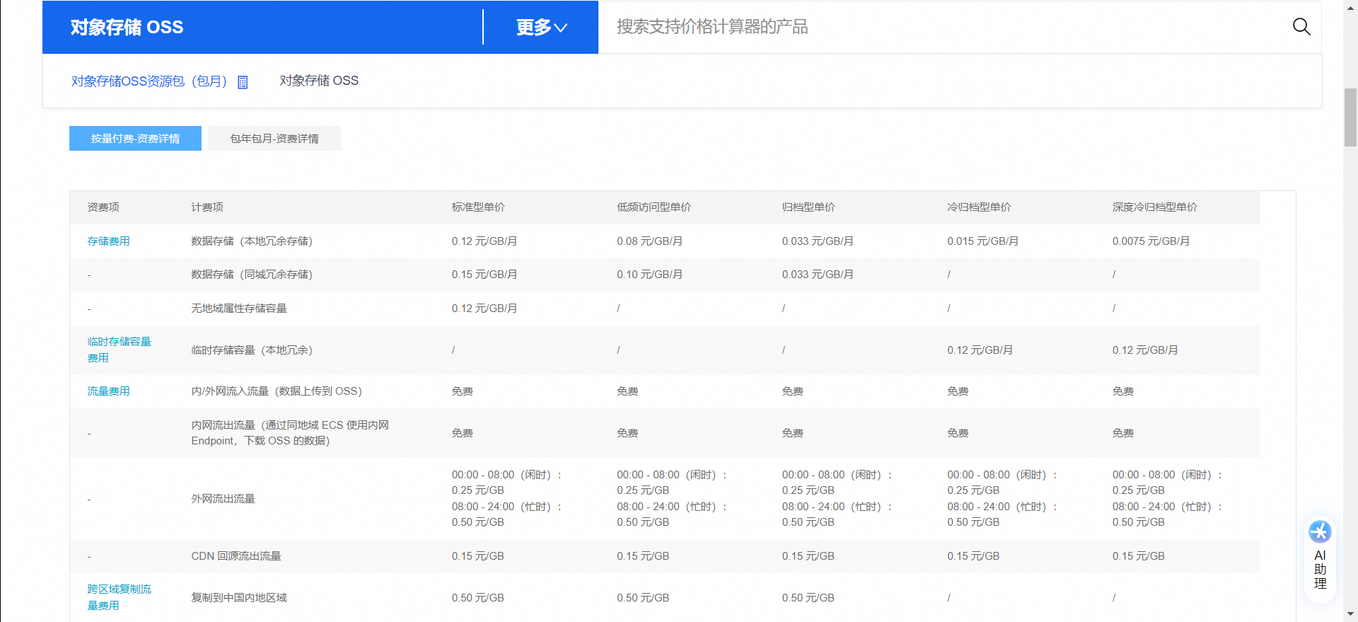Viewport: 1358px width, 622px height.
Task: Click the 冷归档型单价 column header
Action: tap(979, 207)
